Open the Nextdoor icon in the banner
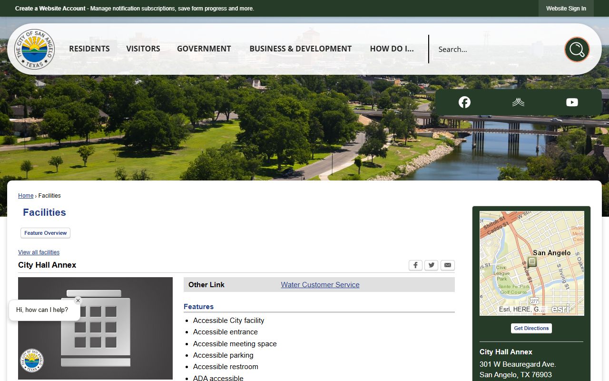The height and width of the screenshot is (381, 609). [x=518, y=102]
